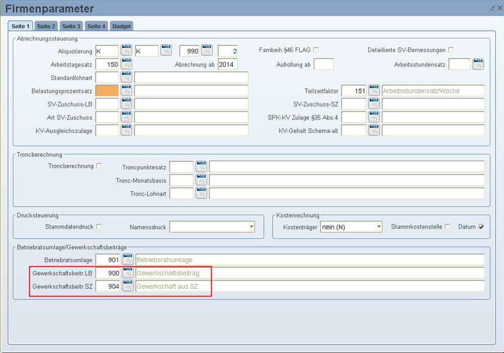Open lookup icon for SV-Zuschuss-SZ

[374, 103]
